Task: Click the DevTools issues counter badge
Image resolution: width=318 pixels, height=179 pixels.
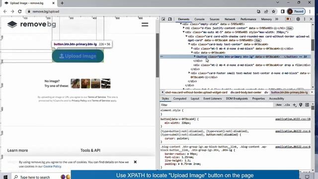Action: pyautogui.click(x=289, y=19)
